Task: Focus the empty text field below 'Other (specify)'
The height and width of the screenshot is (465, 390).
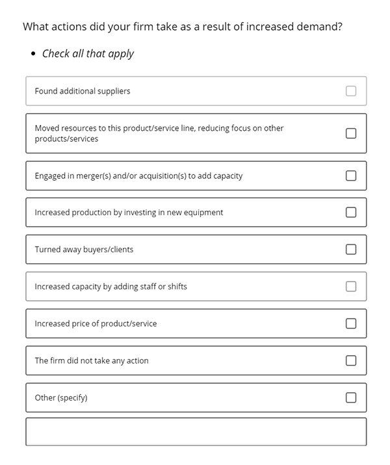Action: (196, 432)
